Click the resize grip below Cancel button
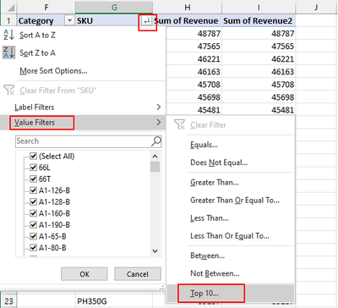 [x=161, y=288]
